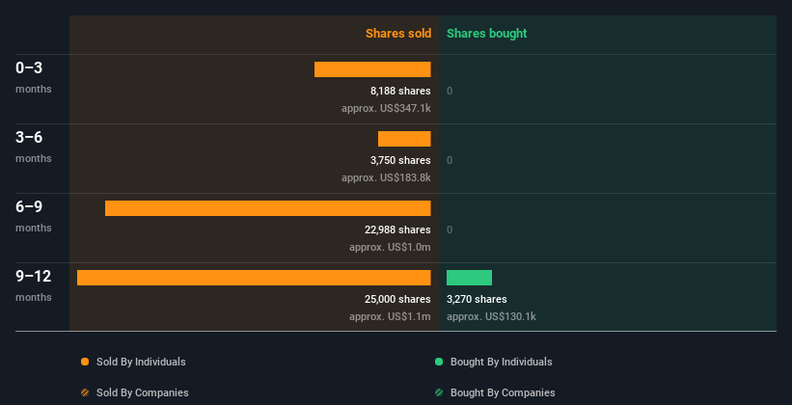The height and width of the screenshot is (405, 792).
Task: Click the 3–6 months row label
Action: (34, 147)
